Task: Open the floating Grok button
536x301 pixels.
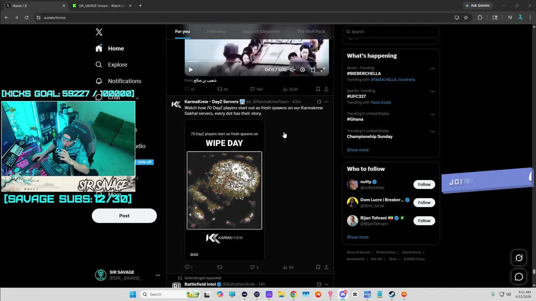Action: click(519, 258)
